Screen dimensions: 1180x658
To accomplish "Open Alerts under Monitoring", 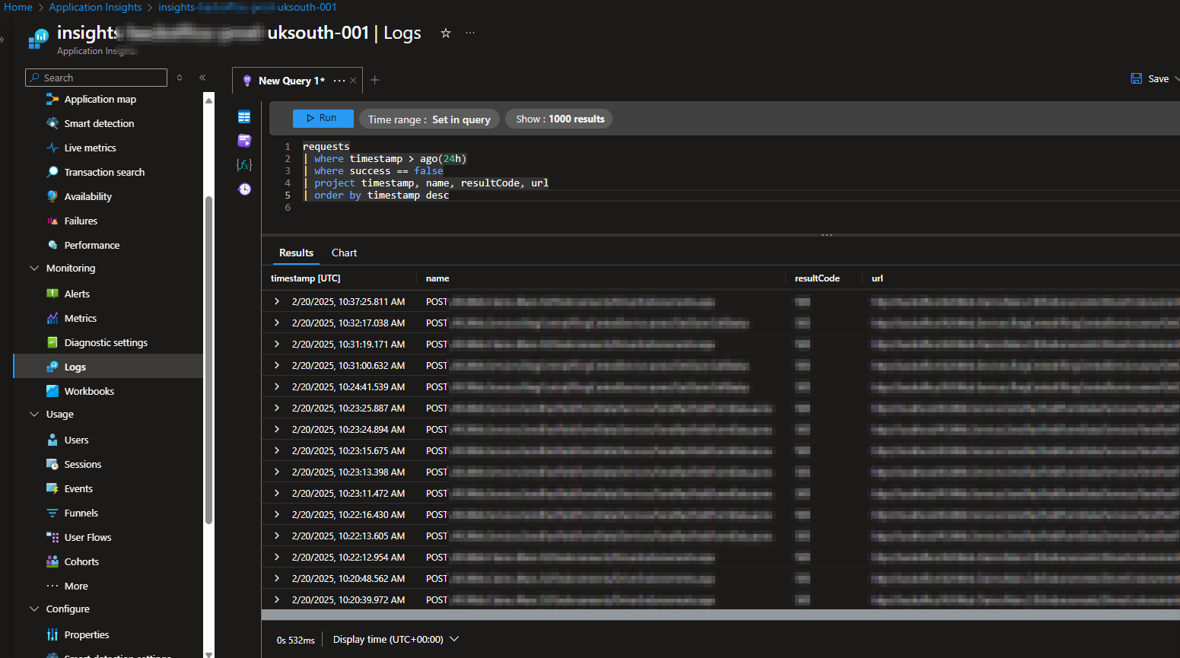I will tap(77, 294).
